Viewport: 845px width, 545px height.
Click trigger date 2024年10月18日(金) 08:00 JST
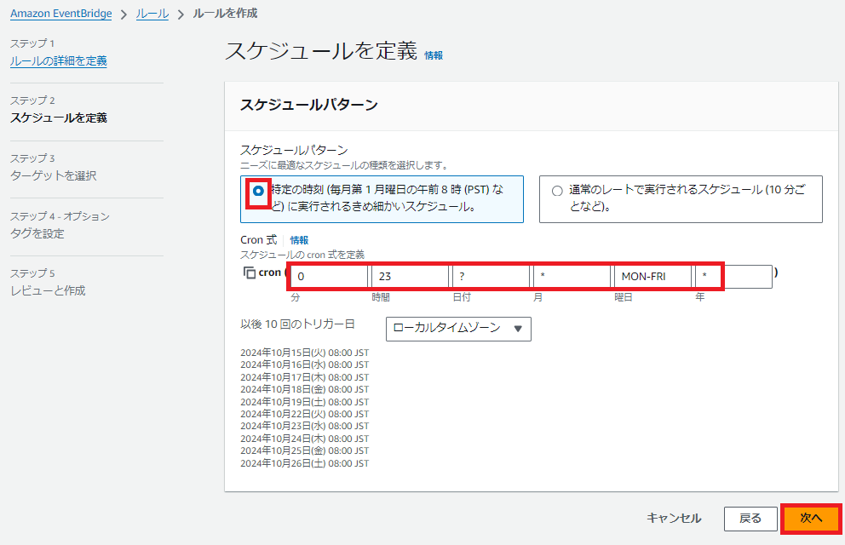coord(304,389)
